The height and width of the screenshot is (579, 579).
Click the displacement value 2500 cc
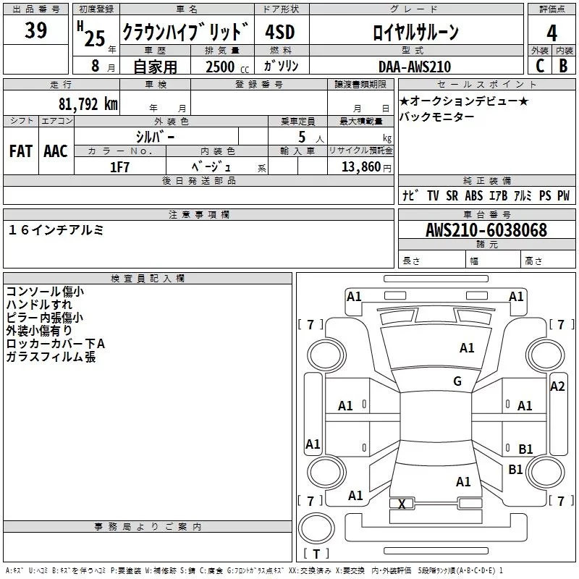click(227, 67)
